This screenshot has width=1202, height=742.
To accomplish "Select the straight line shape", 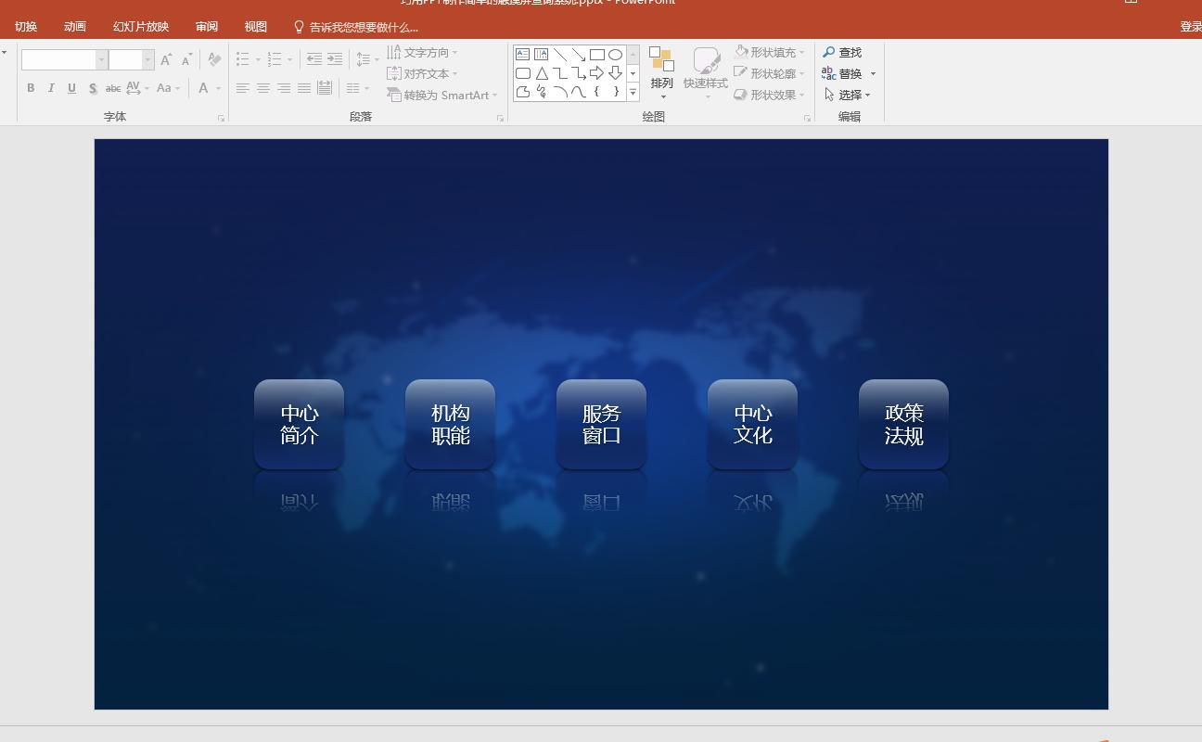I will [560, 55].
